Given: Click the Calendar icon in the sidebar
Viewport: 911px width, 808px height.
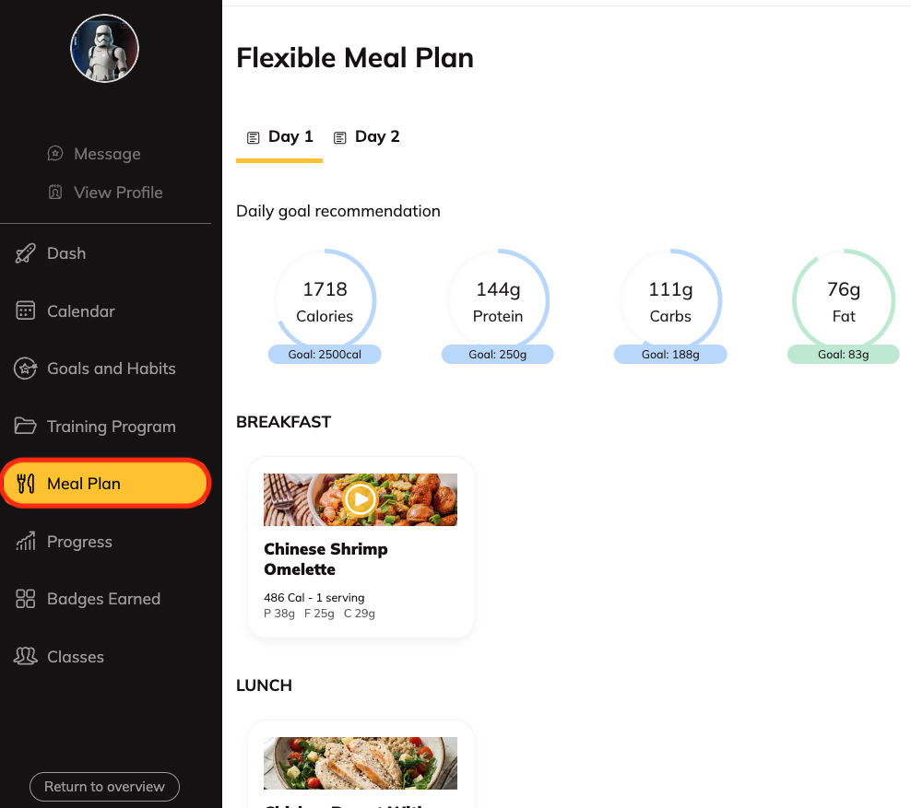Looking at the screenshot, I should coord(25,310).
